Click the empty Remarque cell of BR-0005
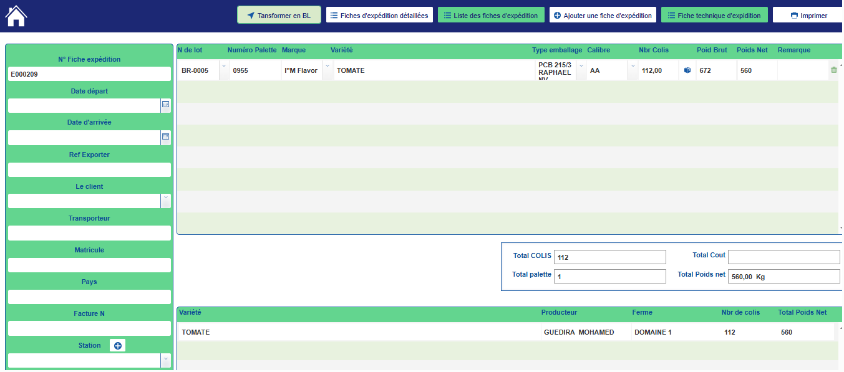 pyautogui.click(x=802, y=70)
